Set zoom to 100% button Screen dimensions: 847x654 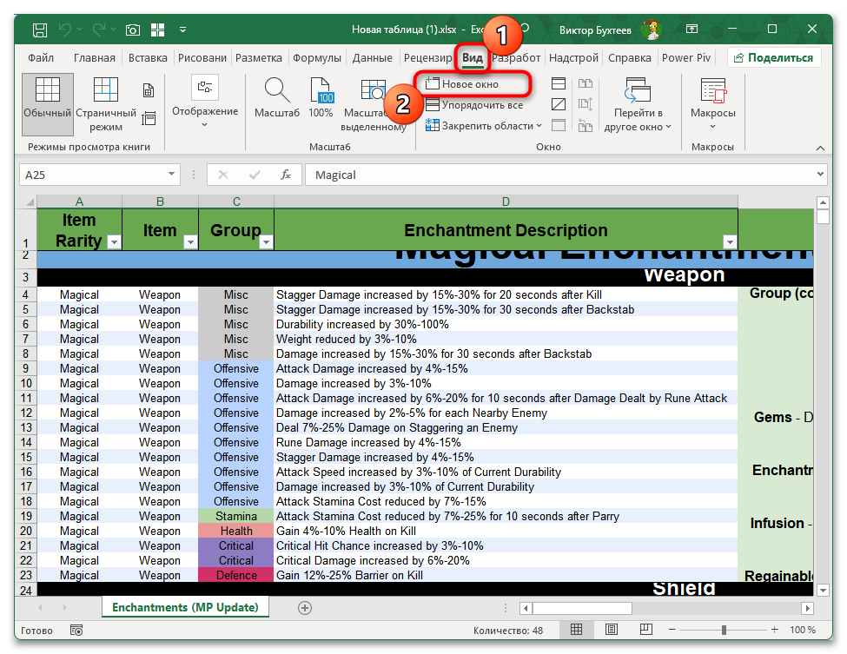point(321,98)
